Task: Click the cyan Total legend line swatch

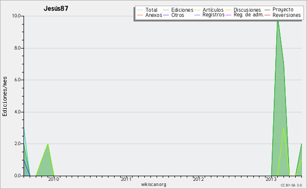Action: click(x=140, y=10)
